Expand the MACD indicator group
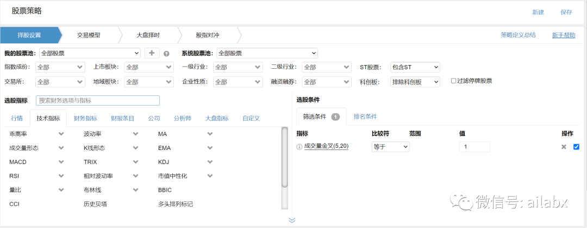Image resolution: width=587 pixels, height=228 pixels. point(61,162)
